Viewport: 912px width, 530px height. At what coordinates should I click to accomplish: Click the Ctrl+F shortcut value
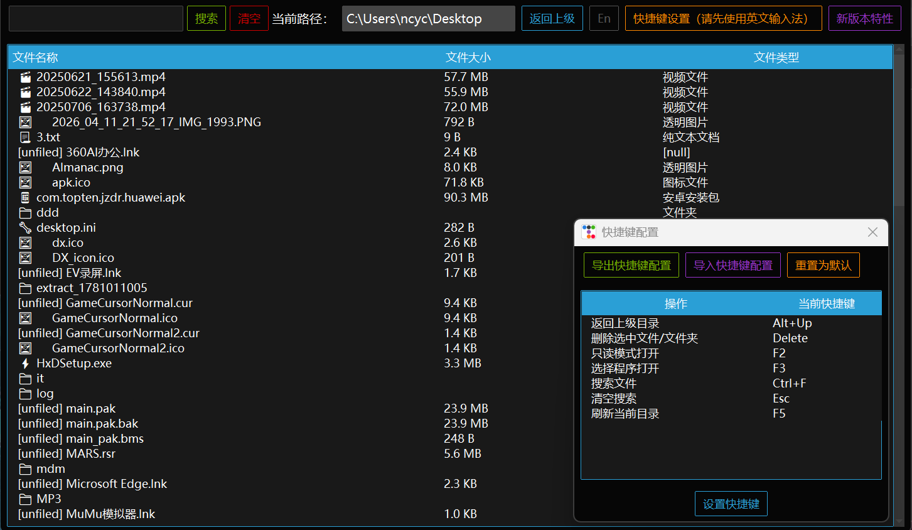click(x=789, y=384)
